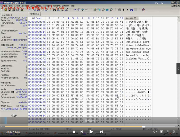180x137 pixels.
Task: Click the Go to sector icon
Action: [x=79, y=10]
